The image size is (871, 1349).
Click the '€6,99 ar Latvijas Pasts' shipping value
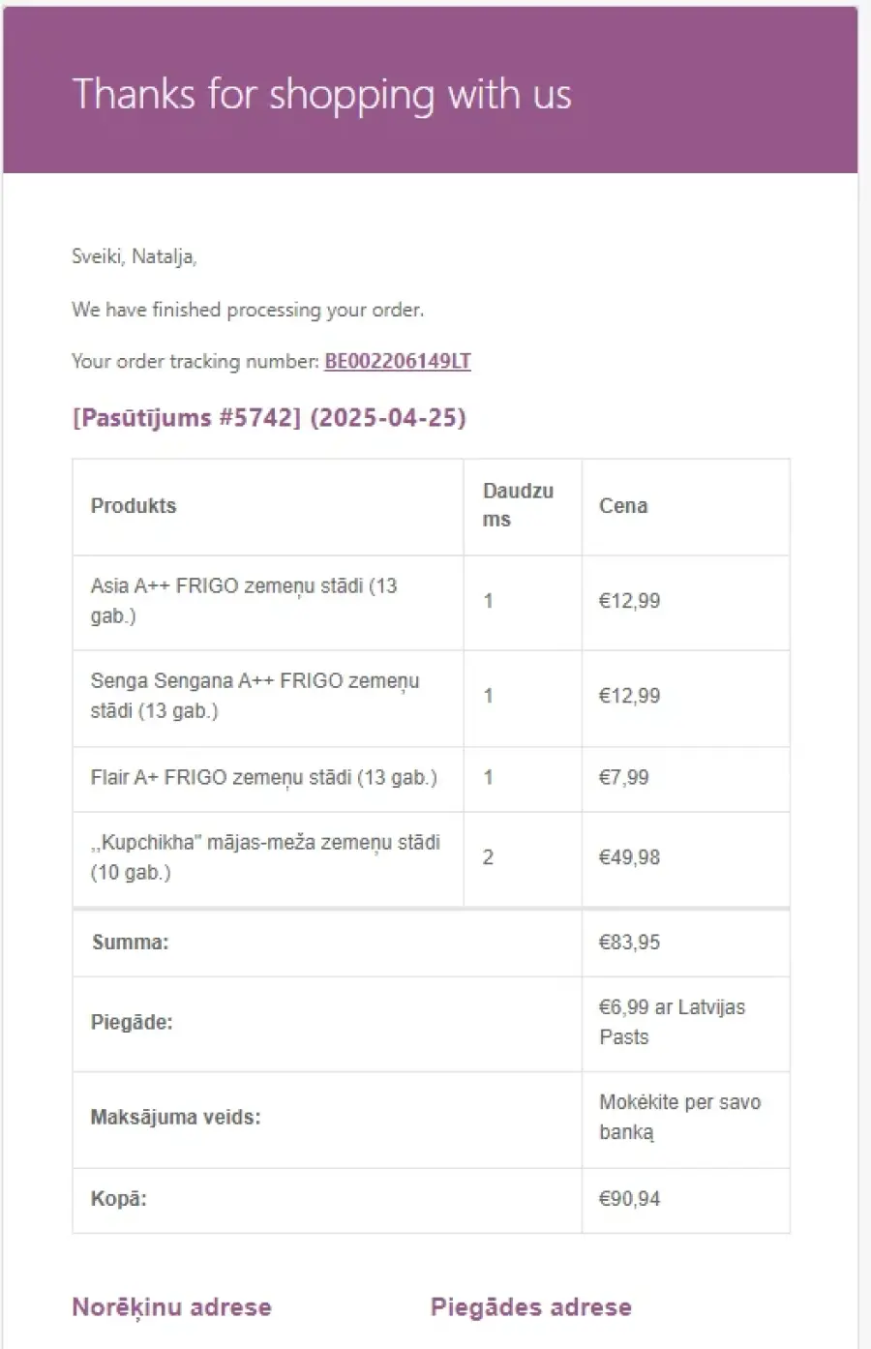pos(672,1022)
